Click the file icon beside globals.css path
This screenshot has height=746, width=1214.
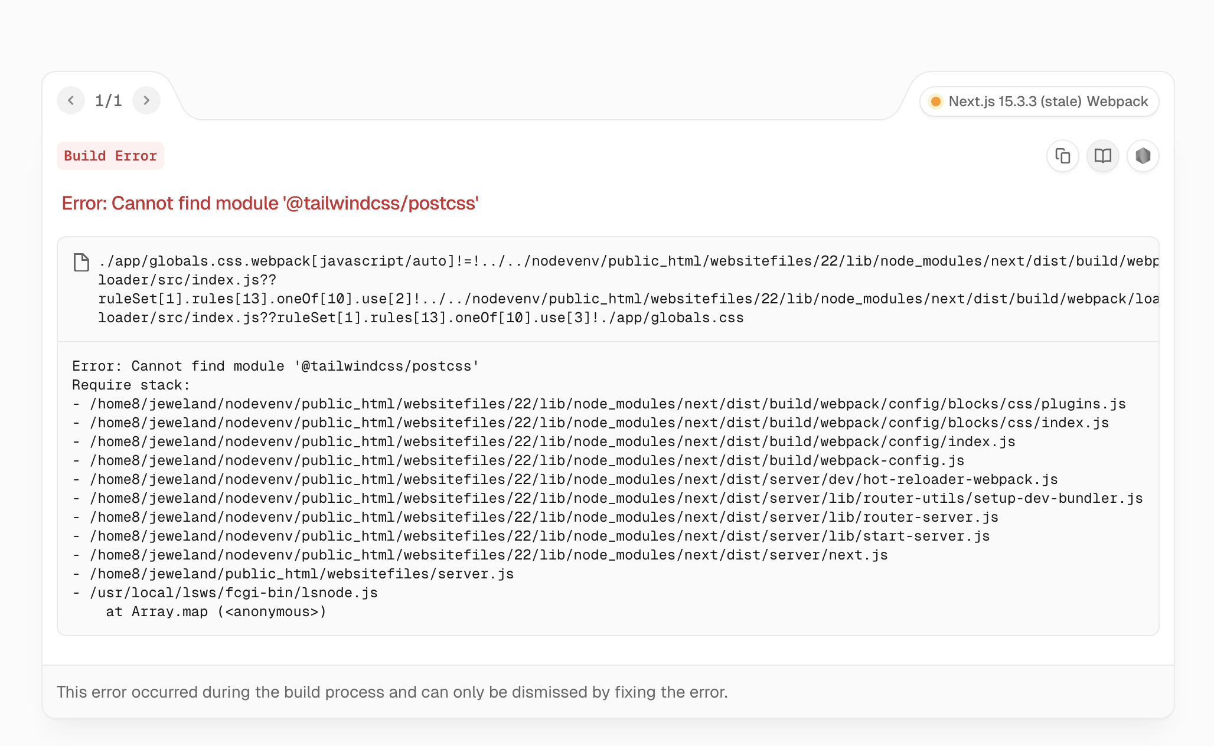point(81,262)
